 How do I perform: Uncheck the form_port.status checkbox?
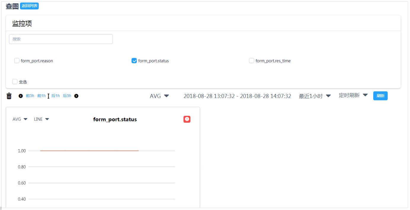point(135,61)
